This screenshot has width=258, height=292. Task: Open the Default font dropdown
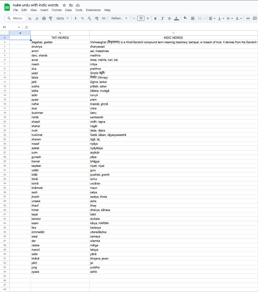coord(119,18)
